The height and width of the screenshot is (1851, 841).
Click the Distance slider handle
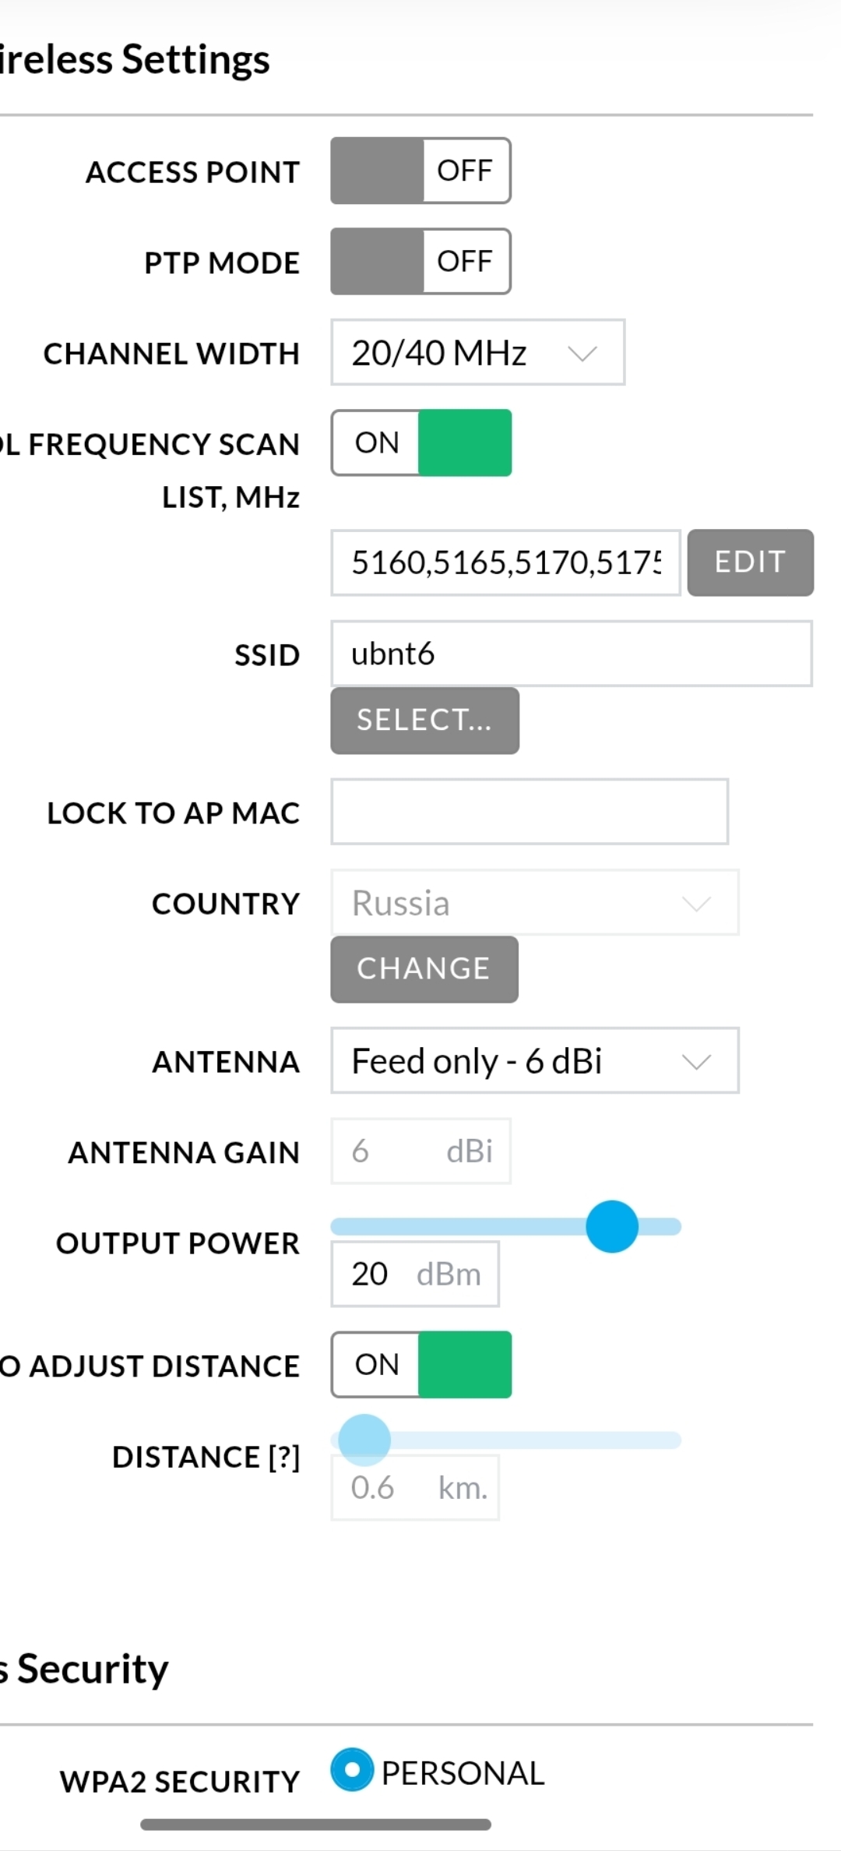pos(364,1440)
